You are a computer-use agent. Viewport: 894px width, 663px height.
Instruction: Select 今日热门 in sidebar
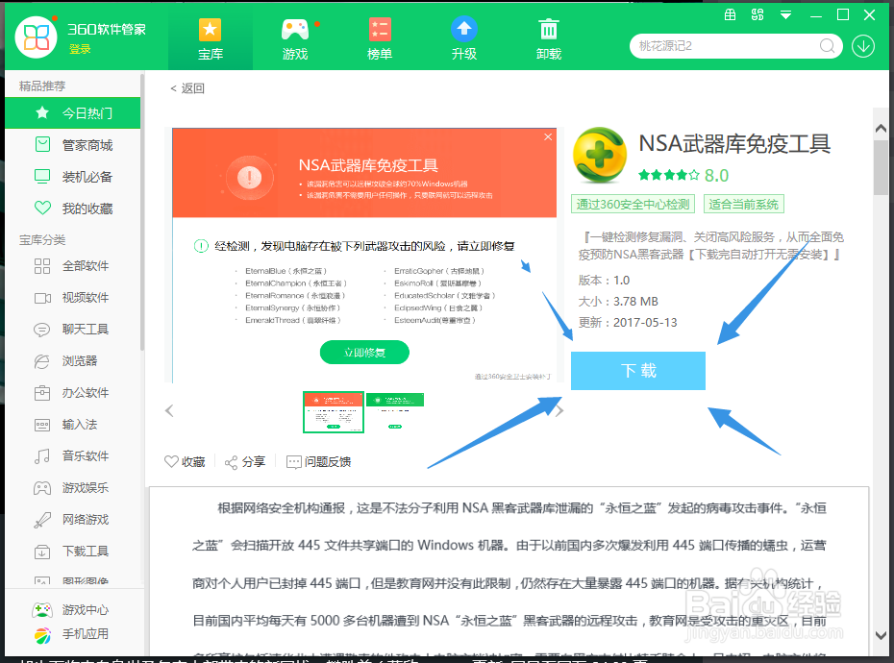pos(72,112)
